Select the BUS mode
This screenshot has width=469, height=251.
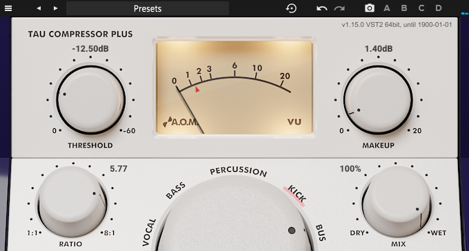click(320, 233)
